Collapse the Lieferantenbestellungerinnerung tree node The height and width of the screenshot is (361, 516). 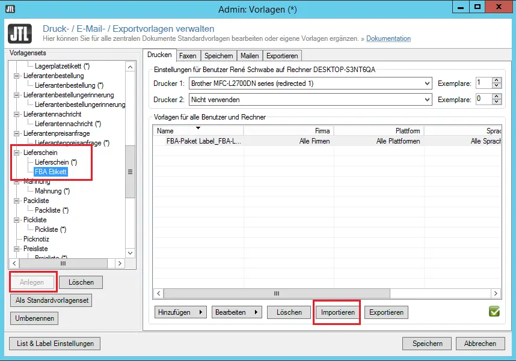16,95
